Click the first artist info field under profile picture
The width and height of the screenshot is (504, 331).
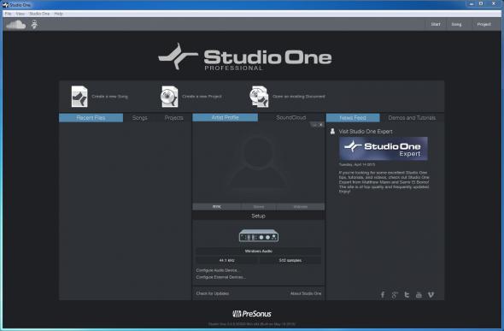coord(217,206)
